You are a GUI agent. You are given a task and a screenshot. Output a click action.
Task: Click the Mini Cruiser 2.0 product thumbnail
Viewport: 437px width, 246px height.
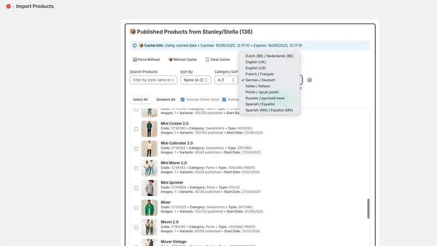pyautogui.click(x=149, y=129)
